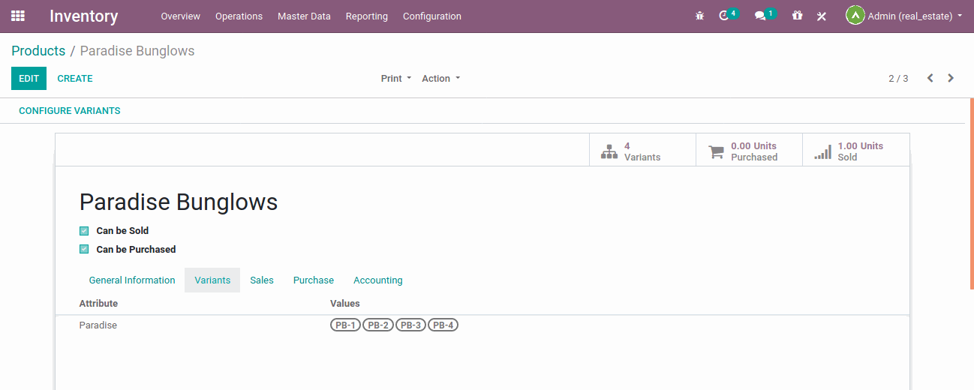Switch to the Accounting tab
Viewport: 974px width, 390px height.
[x=377, y=280]
